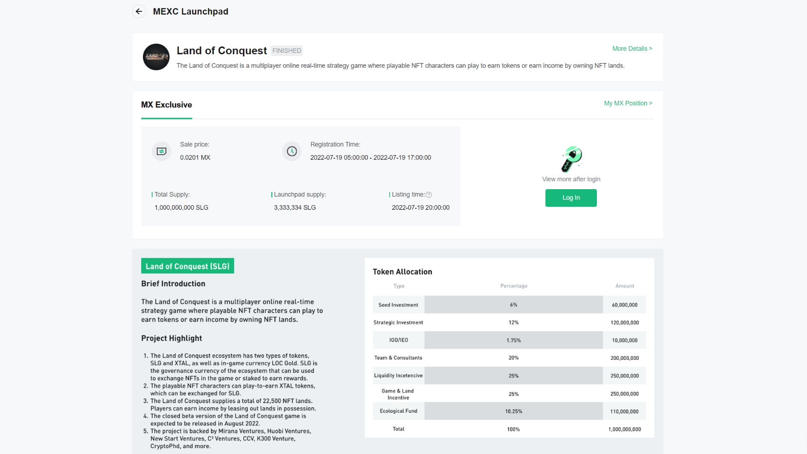Click the launchpad supply 3,333,334 SLG
Screen dimensions: 807x454
click(x=295, y=208)
